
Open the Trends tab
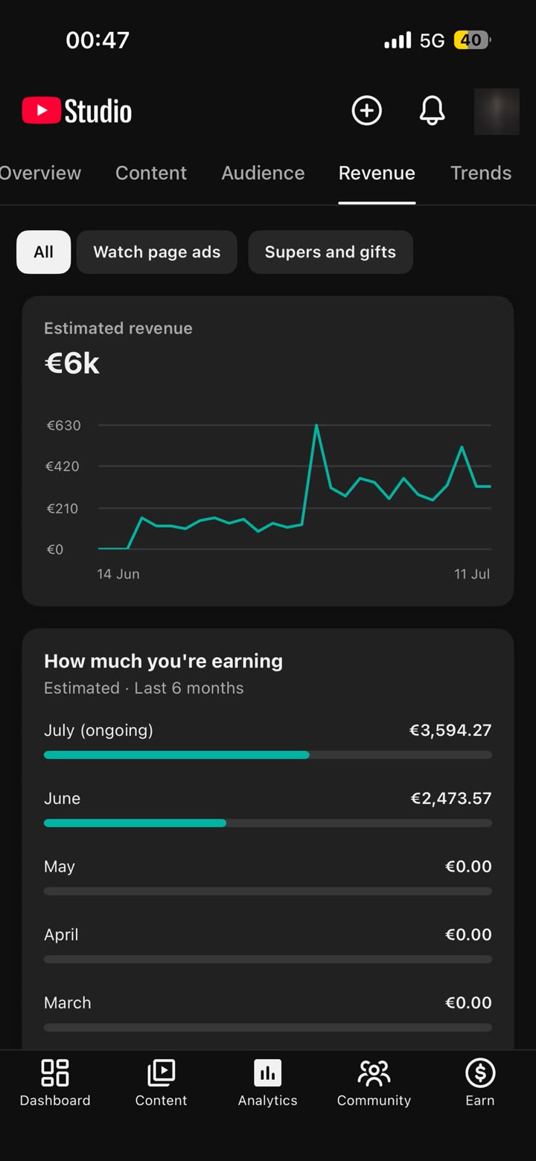click(481, 173)
